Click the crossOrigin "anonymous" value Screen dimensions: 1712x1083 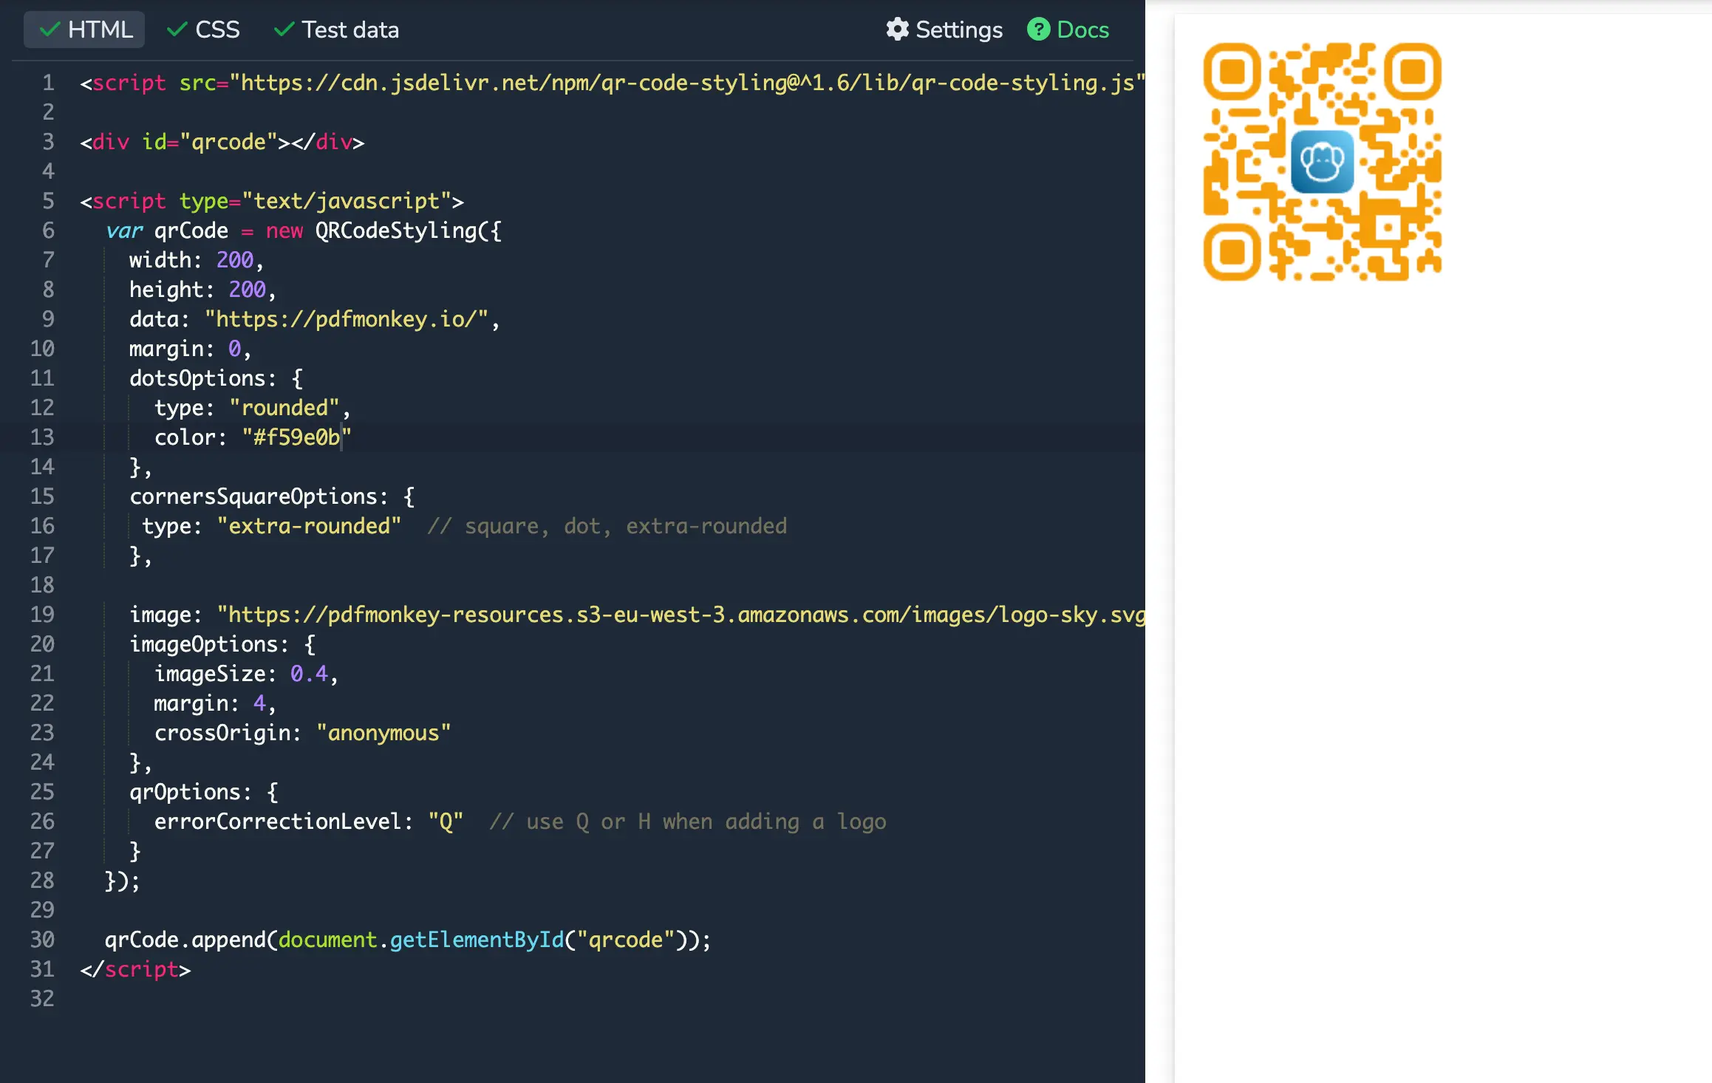point(383,733)
